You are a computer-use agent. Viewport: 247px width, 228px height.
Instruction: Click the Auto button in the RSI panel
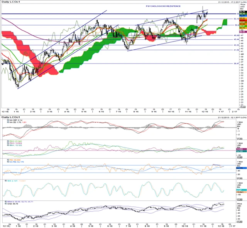coord(239,178)
